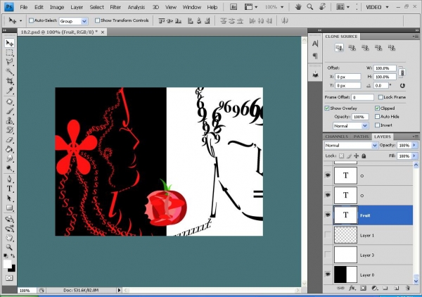Image resolution: width=422 pixels, height=297 pixels.
Task: Open layer Opacity slider arrow
Action: (414, 146)
